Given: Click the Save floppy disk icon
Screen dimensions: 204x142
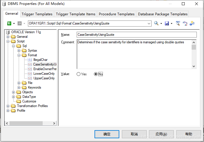Looking at the screenshot, I should click(x=167, y=23).
